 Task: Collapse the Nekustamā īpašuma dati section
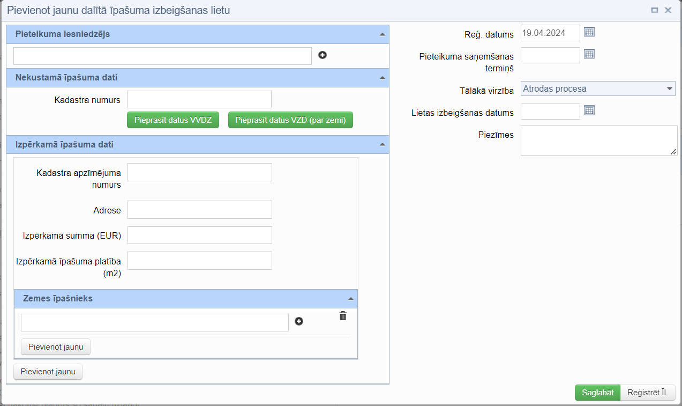pos(382,78)
